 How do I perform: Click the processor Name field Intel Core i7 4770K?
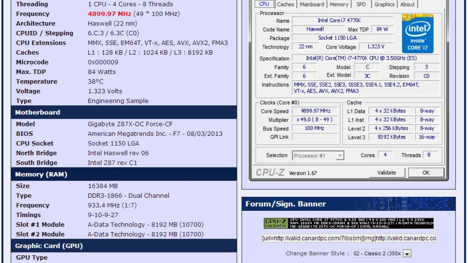(343, 20)
